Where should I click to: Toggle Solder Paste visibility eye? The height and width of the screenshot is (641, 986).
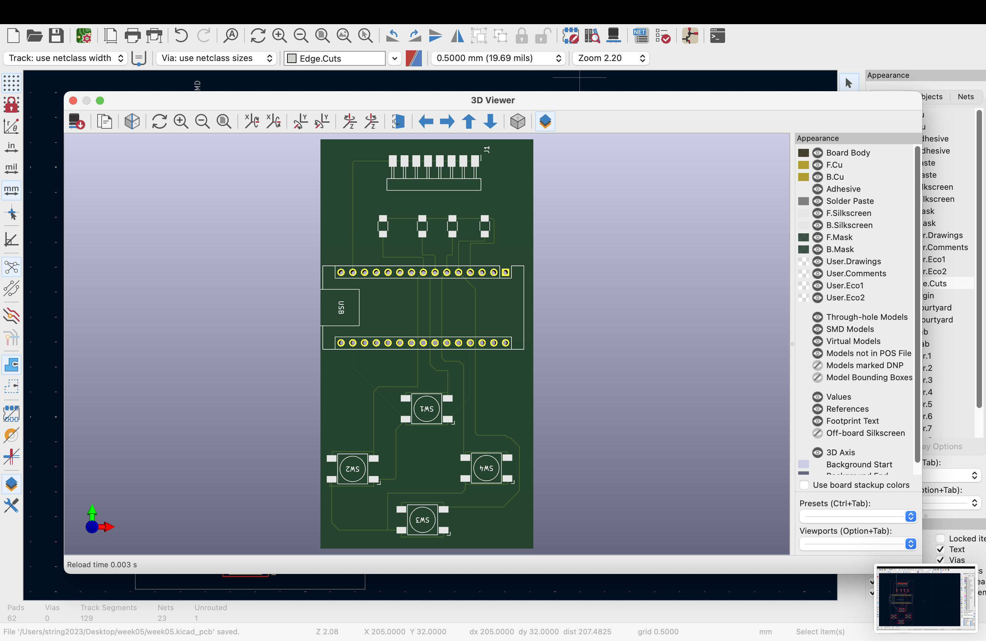pos(817,201)
